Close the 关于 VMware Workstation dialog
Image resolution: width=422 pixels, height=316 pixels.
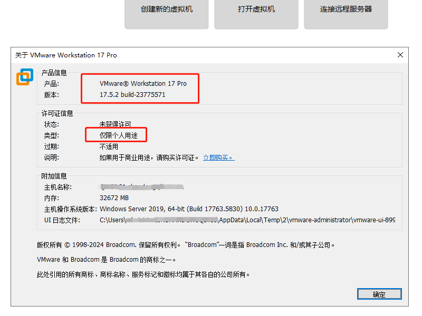point(400,55)
